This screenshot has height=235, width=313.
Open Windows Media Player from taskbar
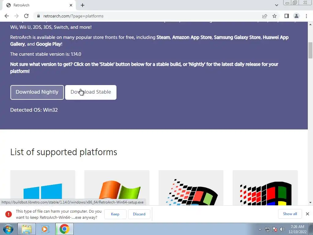[x=45, y=229]
